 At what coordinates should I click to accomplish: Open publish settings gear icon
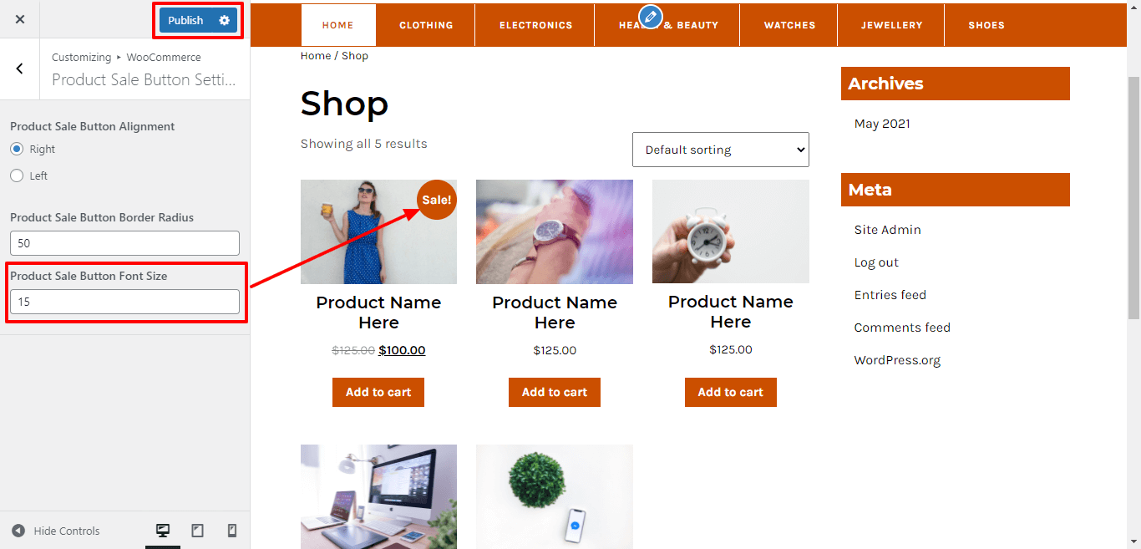pos(224,20)
